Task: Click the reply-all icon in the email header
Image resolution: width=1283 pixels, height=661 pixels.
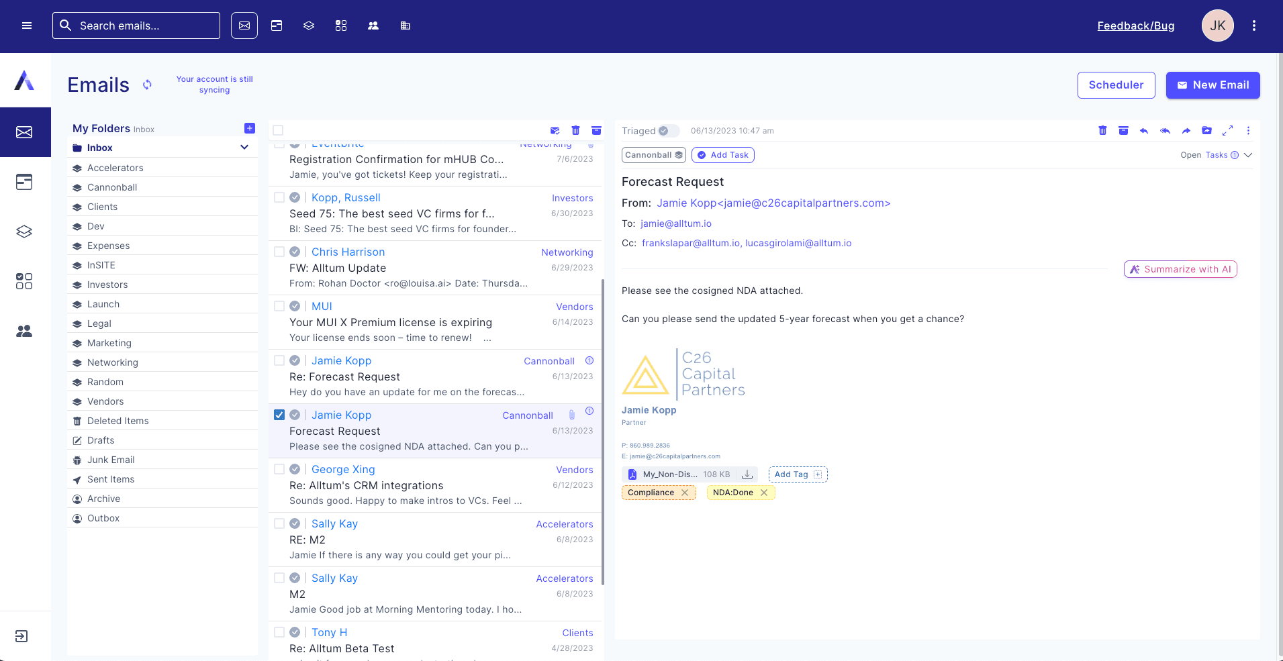Action: [1165, 131]
